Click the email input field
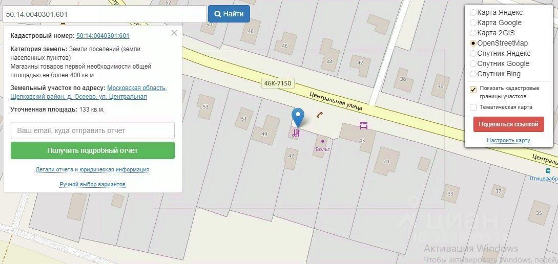Viewport: 558px width, 264px height. coord(93,130)
